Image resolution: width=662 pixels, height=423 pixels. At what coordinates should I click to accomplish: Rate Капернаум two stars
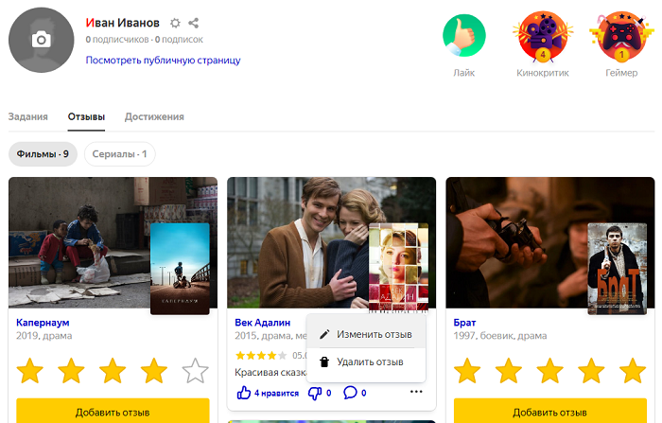pyautogui.click(x=71, y=371)
